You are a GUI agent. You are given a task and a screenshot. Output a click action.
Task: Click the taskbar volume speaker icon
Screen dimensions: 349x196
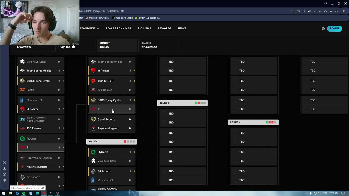pyautogui.click(x=319, y=193)
